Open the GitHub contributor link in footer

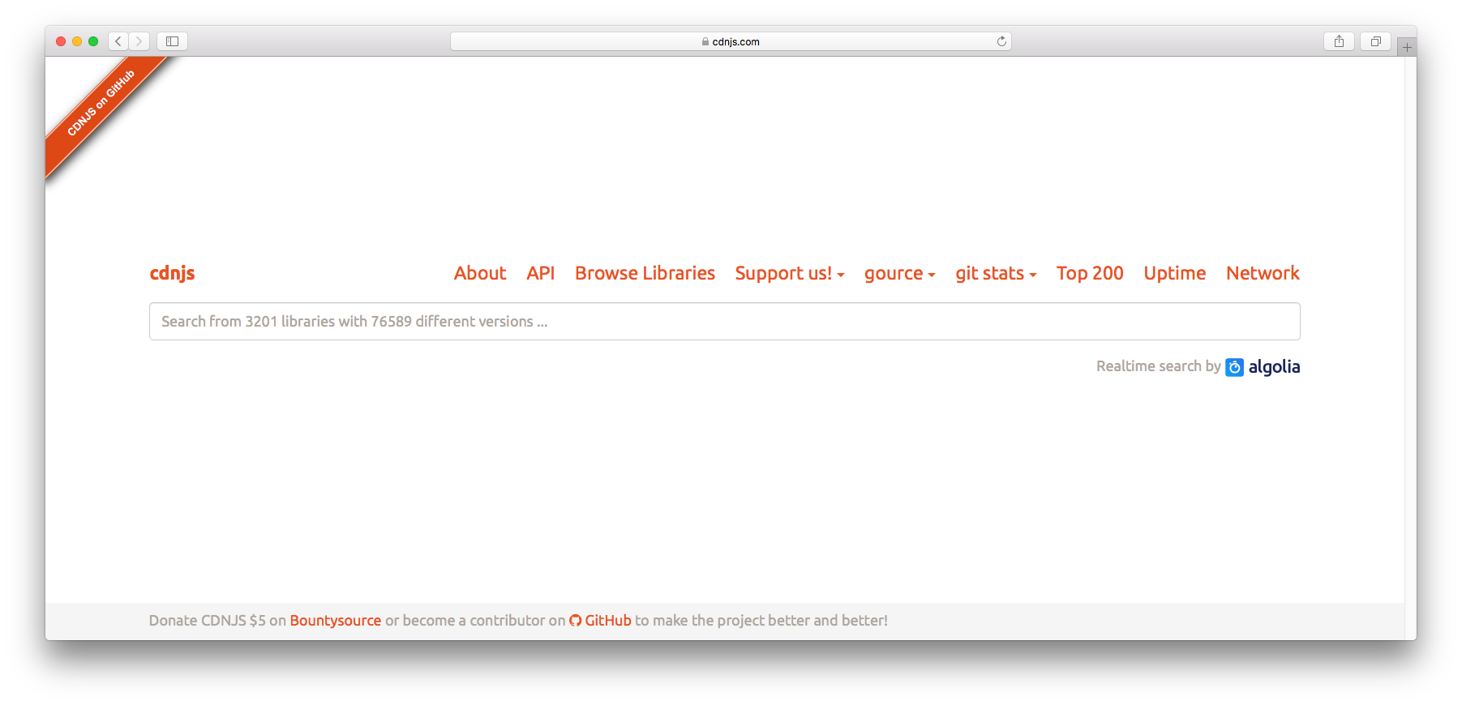pos(600,621)
